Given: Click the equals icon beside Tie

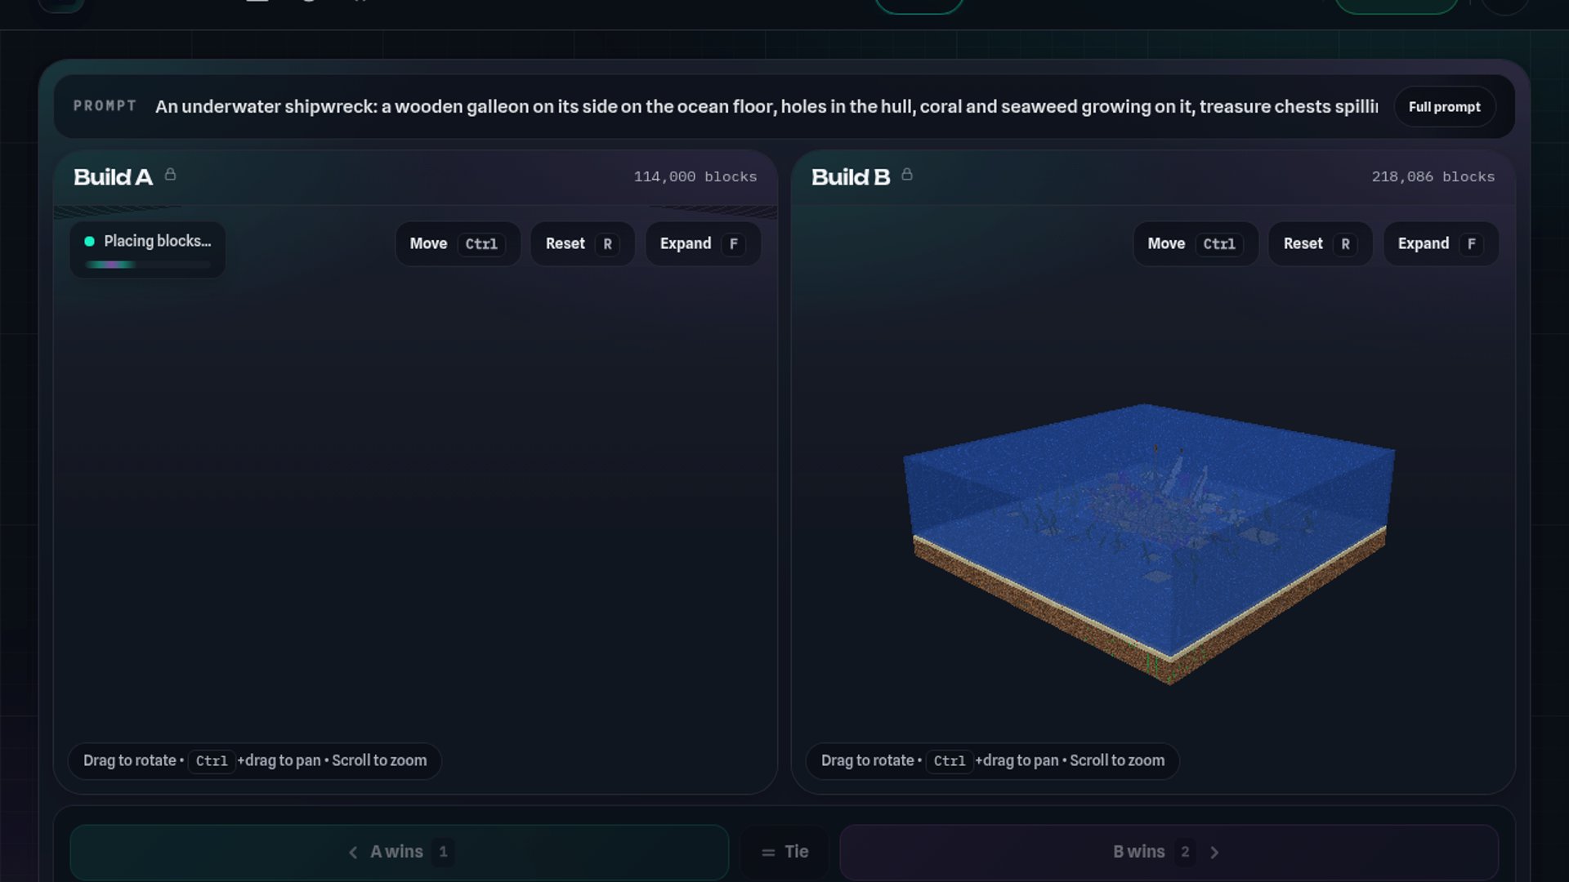Looking at the screenshot, I should click(x=768, y=853).
